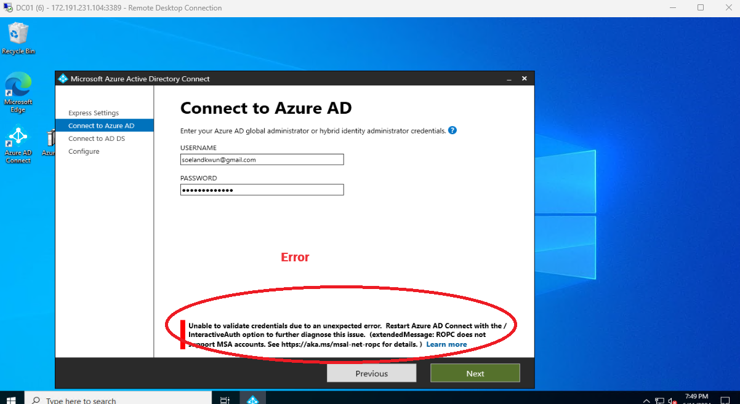The width and height of the screenshot is (740, 404).
Task: Select Connect to Azure AD step
Action: point(104,125)
